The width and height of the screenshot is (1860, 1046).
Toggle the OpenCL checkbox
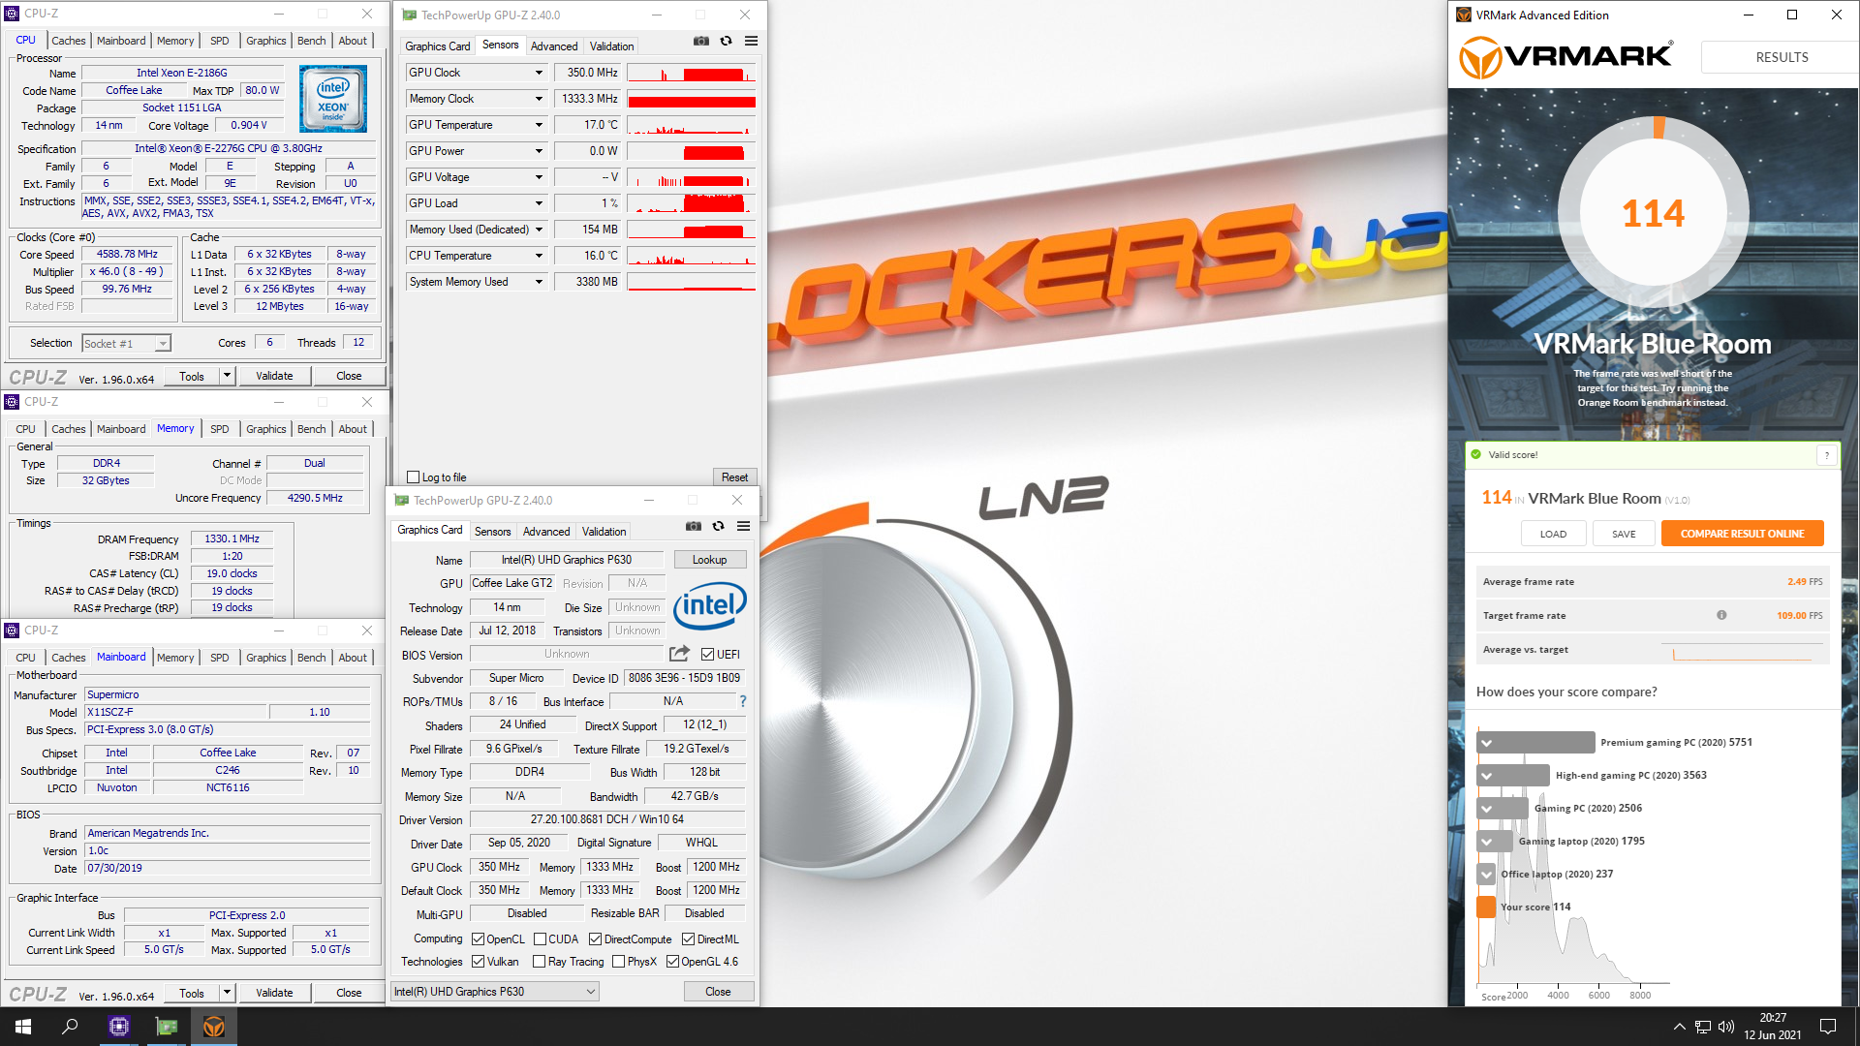pyautogui.click(x=478, y=939)
